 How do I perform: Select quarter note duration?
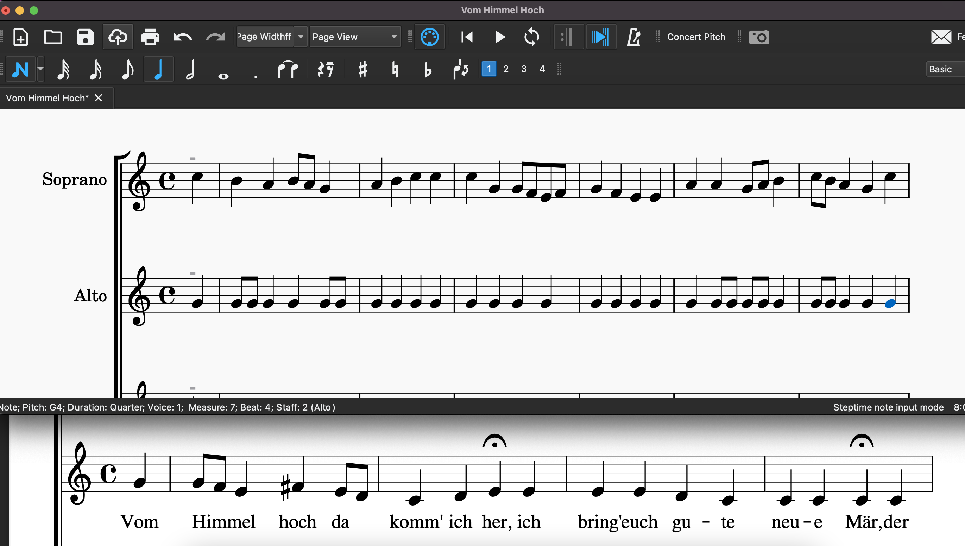[159, 69]
